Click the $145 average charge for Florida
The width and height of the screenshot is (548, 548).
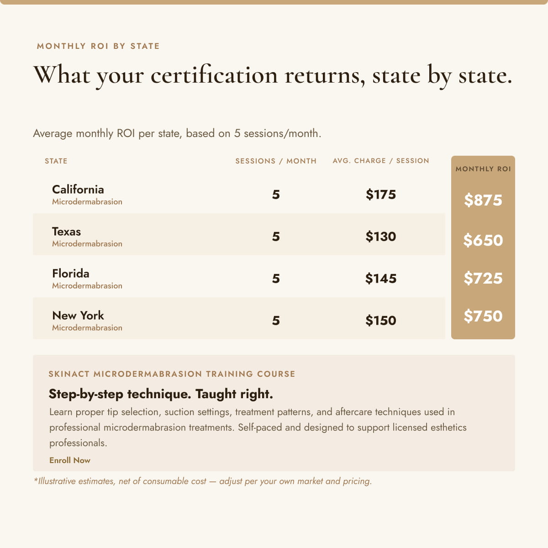tap(381, 279)
